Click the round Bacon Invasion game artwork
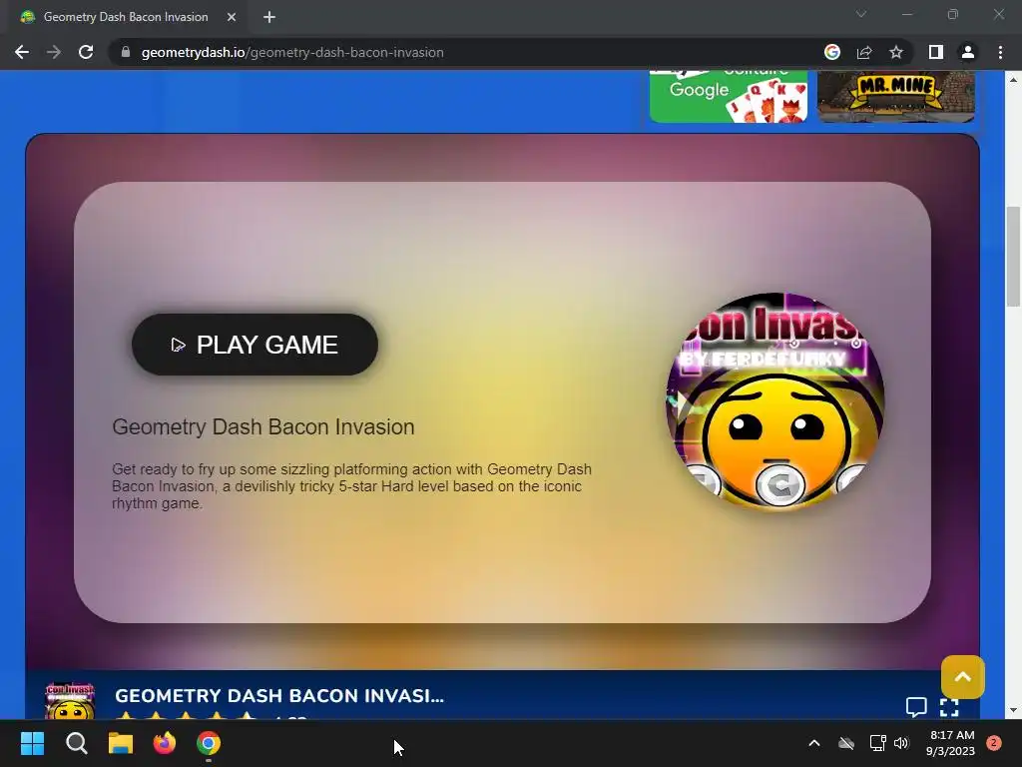Screen dimensions: 1022x767 coord(774,401)
